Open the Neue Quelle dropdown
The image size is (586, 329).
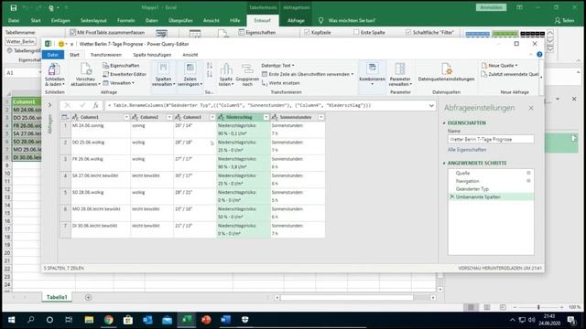(500, 65)
